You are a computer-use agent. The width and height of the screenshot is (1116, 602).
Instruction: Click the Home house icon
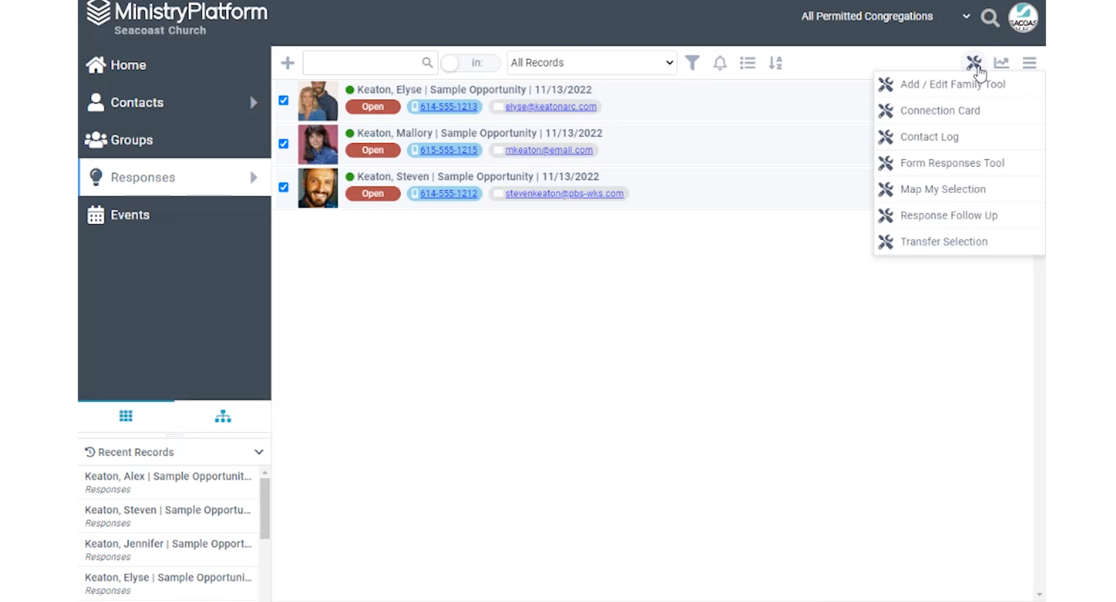(96, 65)
